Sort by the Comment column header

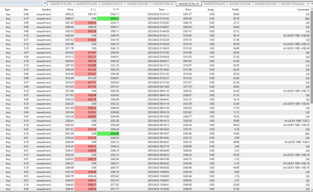click(x=303, y=9)
